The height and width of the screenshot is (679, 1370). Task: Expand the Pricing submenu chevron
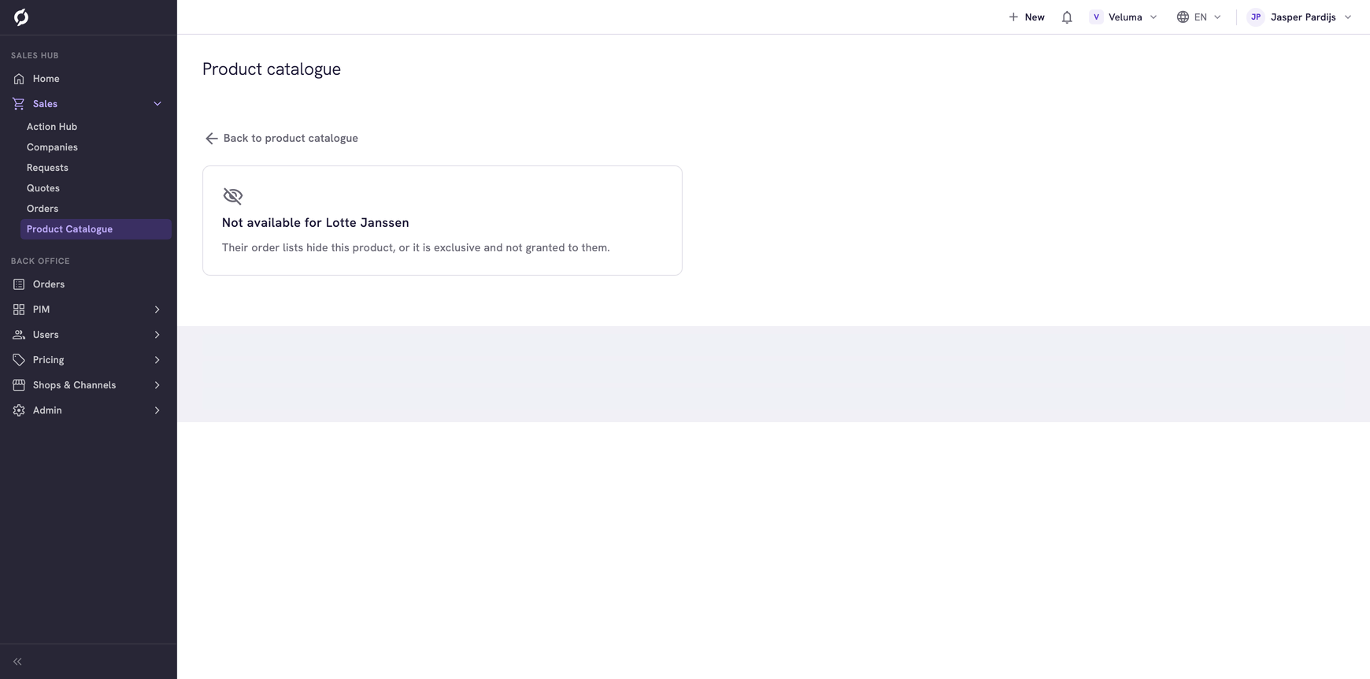[157, 360]
